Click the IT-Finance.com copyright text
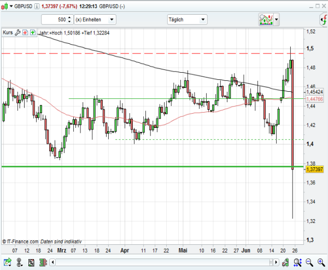328x270 pixels. click(x=42, y=242)
